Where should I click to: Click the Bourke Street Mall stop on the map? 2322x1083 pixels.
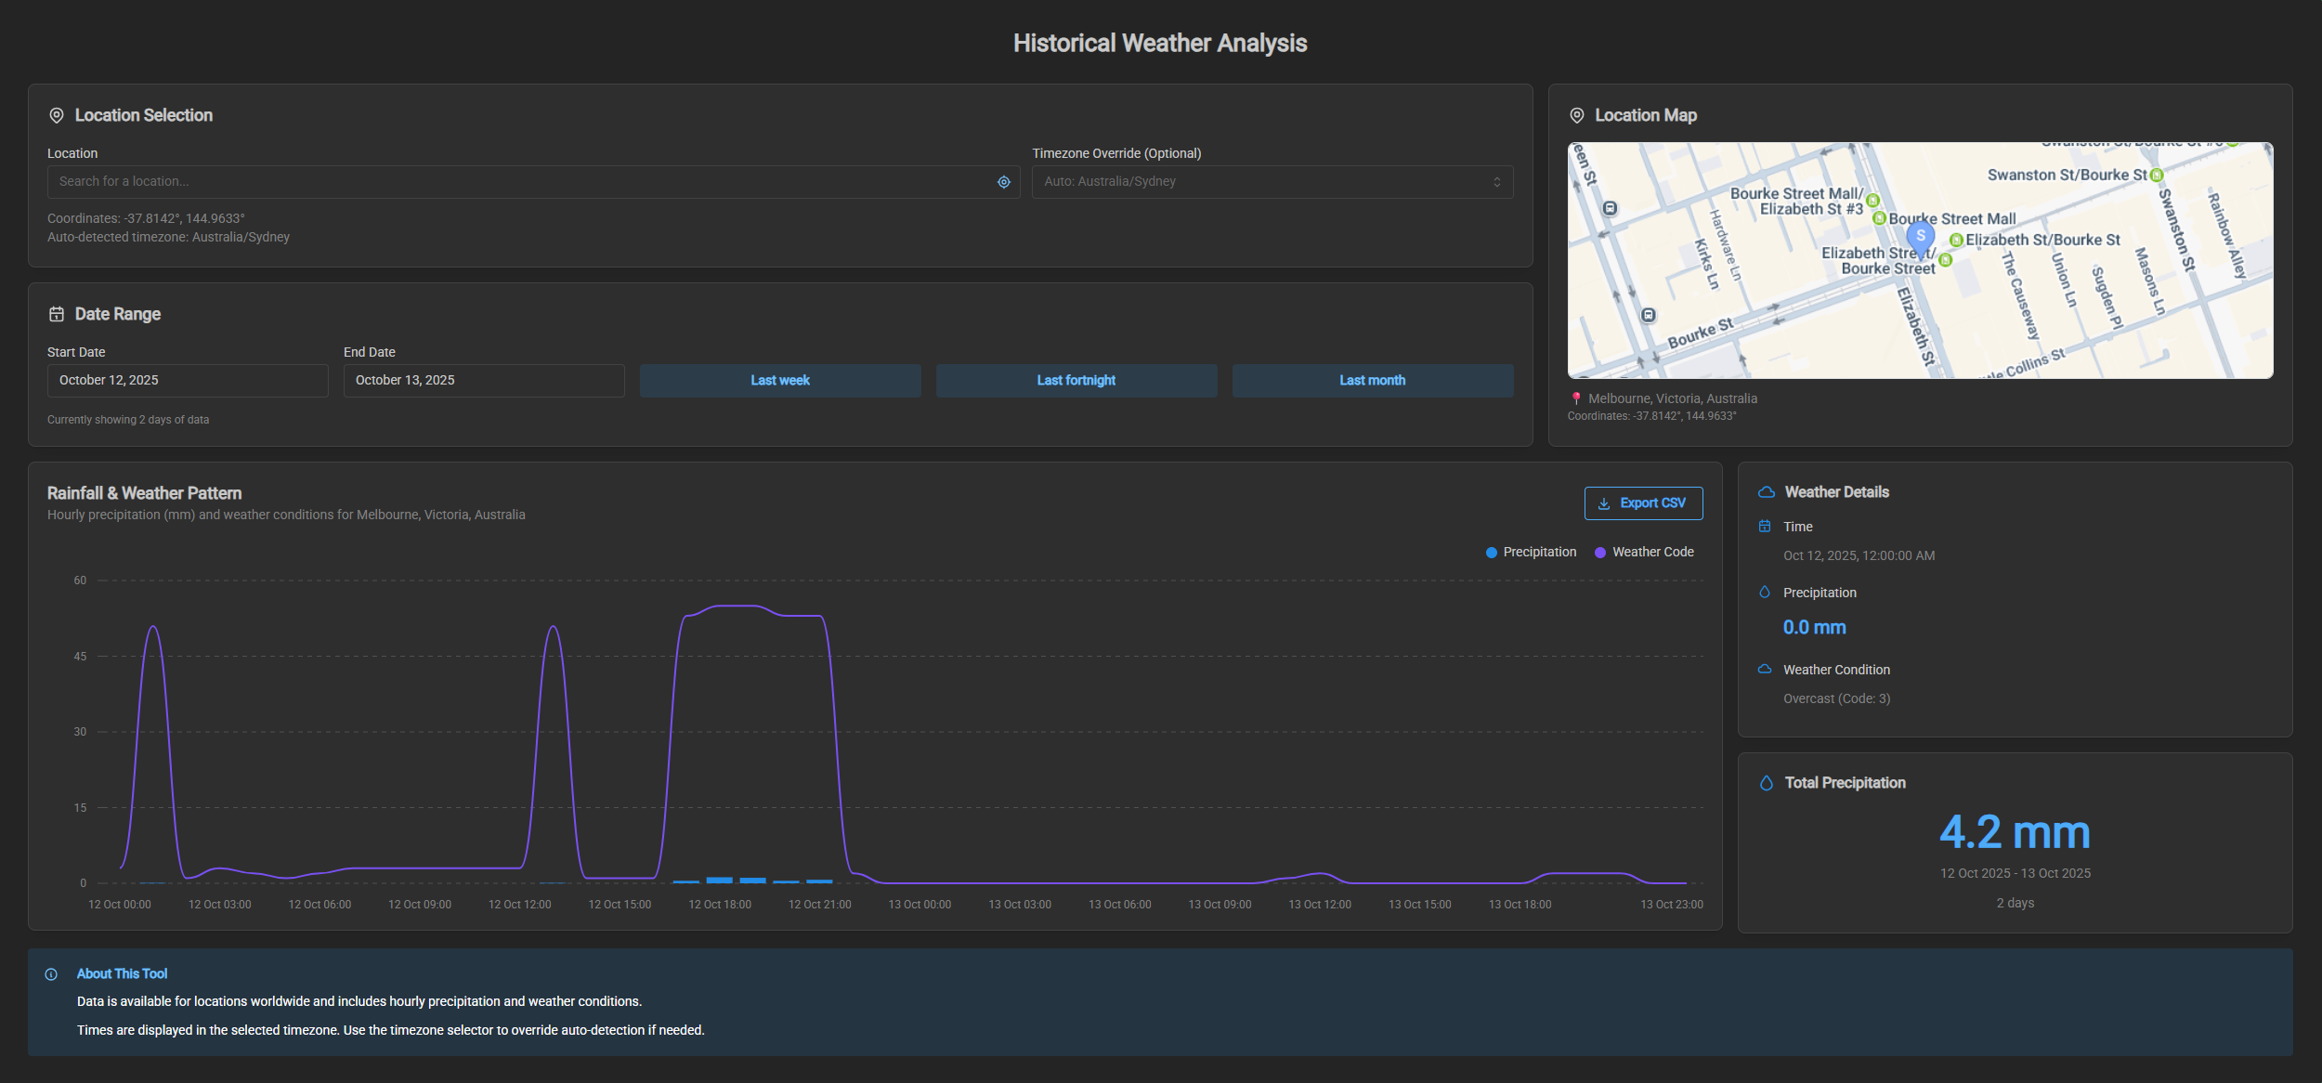click(x=1879, y=219)
